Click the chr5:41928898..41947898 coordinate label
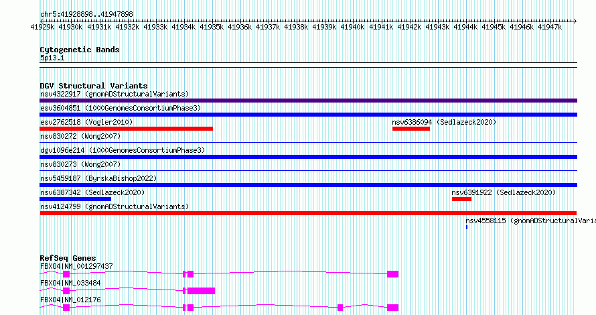 [86, 15]
